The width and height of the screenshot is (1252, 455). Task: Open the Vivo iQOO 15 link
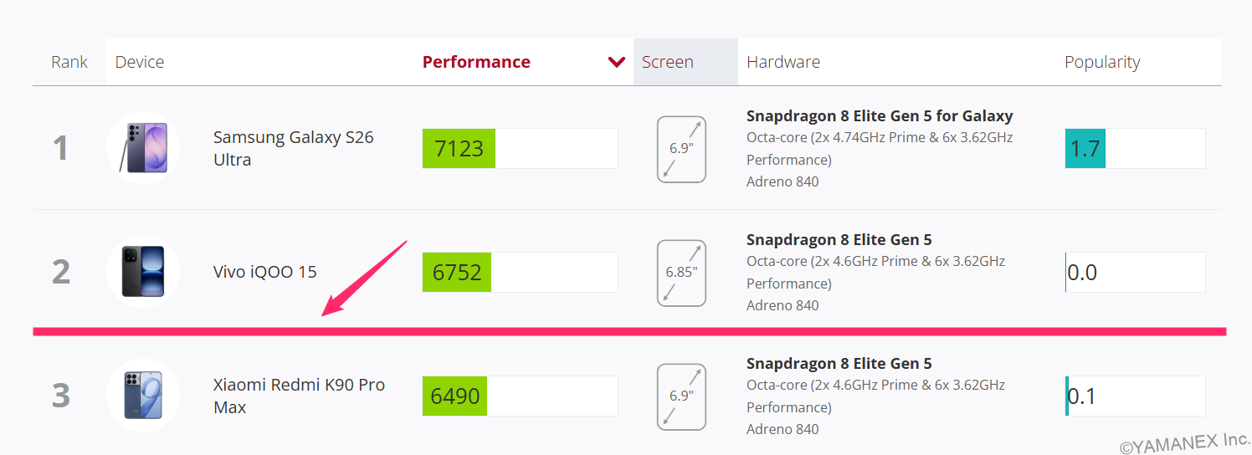tap(265, 272)
